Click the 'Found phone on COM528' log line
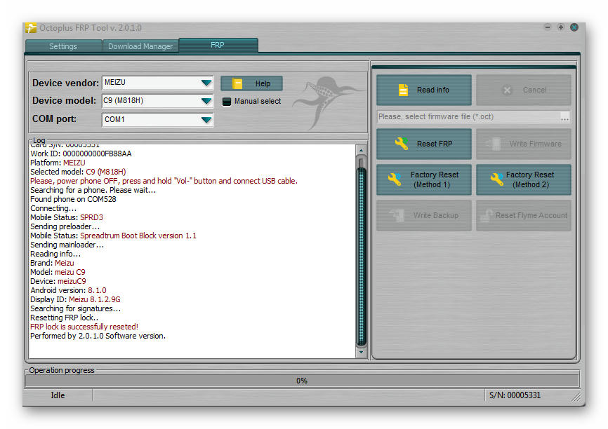Screen dimensions: 608x429 pos(73,199)
